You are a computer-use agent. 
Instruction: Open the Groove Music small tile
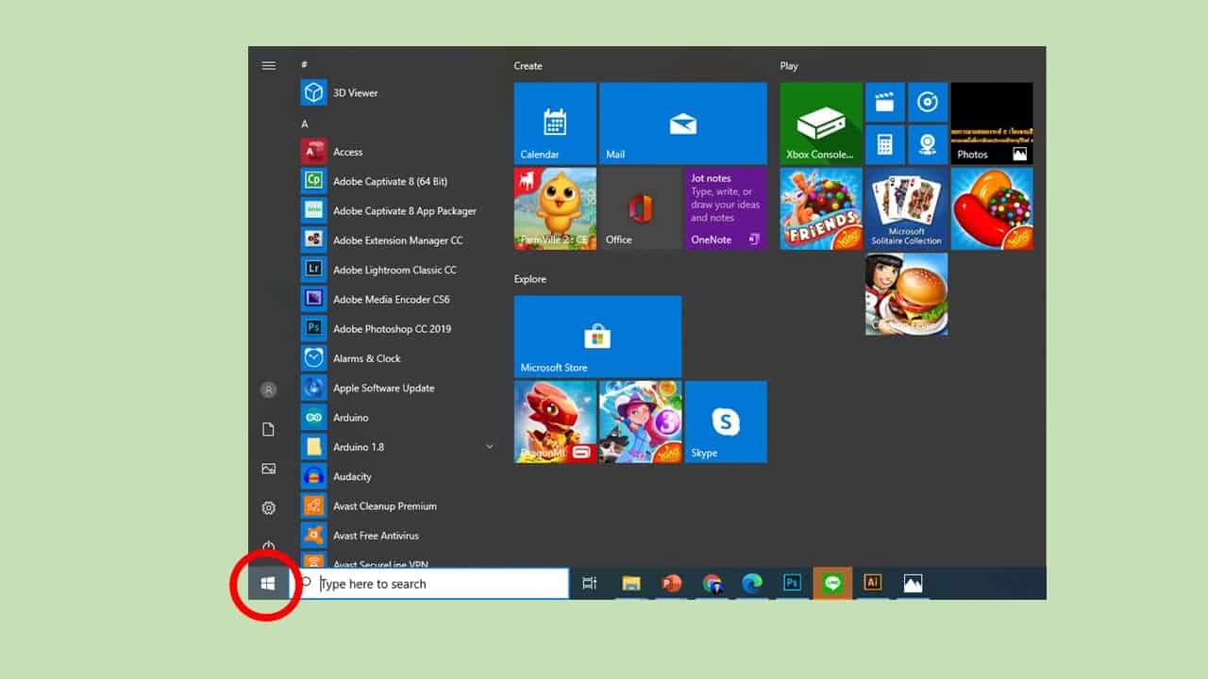point(928,102)
